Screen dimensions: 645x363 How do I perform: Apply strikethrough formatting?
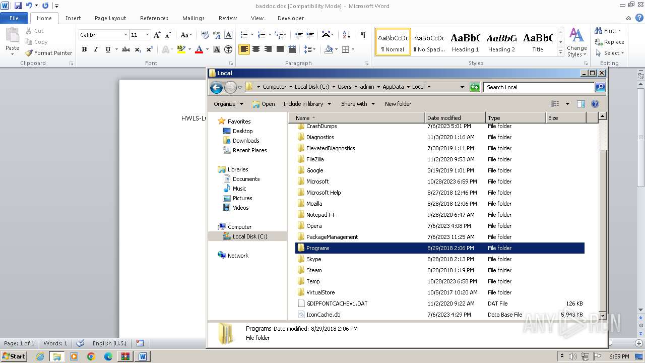point(126,49)
